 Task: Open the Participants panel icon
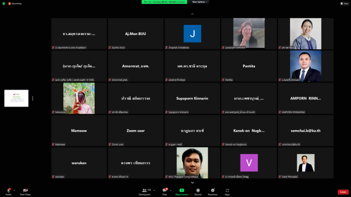click(x=144, y=190)
